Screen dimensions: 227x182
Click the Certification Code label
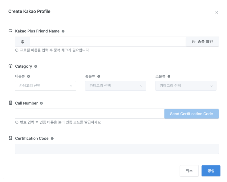(32, 139)
